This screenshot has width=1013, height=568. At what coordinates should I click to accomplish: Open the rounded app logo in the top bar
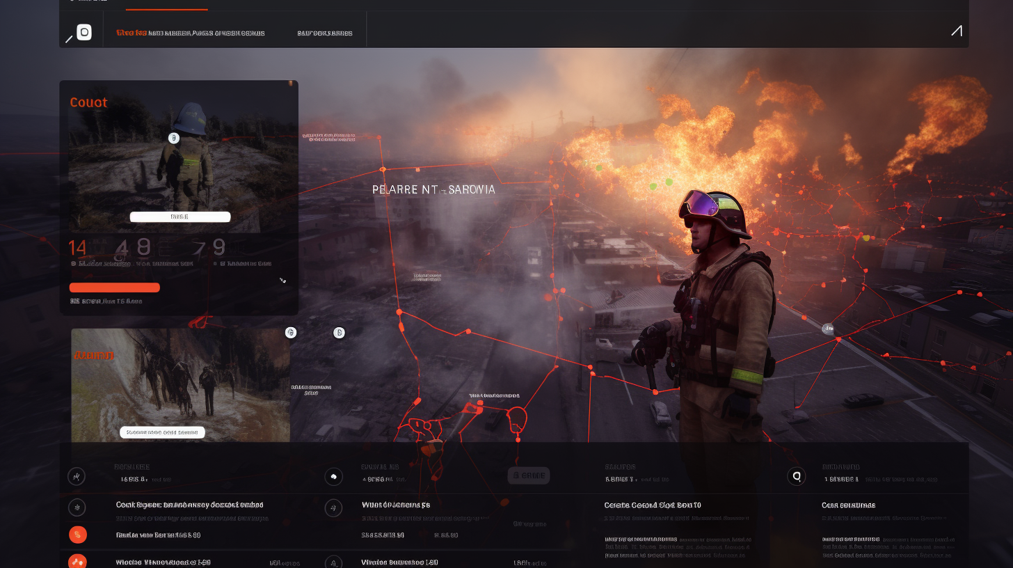(x=86, y=32)
